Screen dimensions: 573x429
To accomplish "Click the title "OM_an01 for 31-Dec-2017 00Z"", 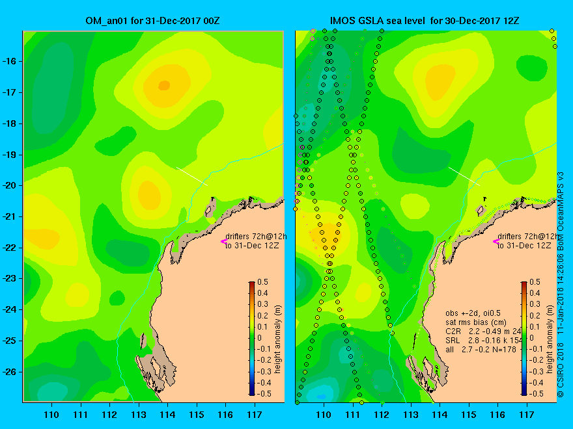I will click(152, 21).
